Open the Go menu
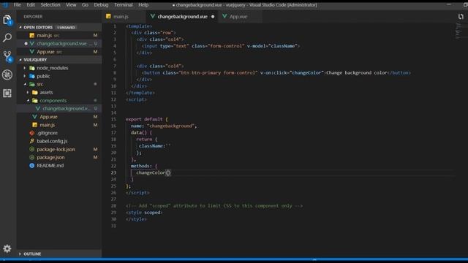 pos(85,5)
